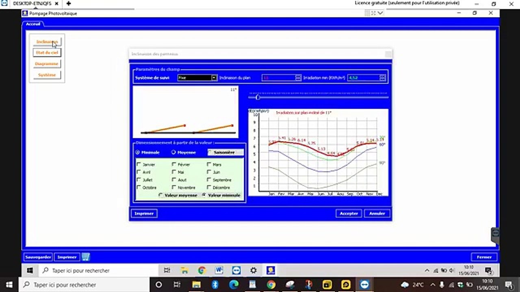This screenshot has height=292, width=520.
Task: Click Imprimer inside the inclination dialog
Action: coord(144,213)
